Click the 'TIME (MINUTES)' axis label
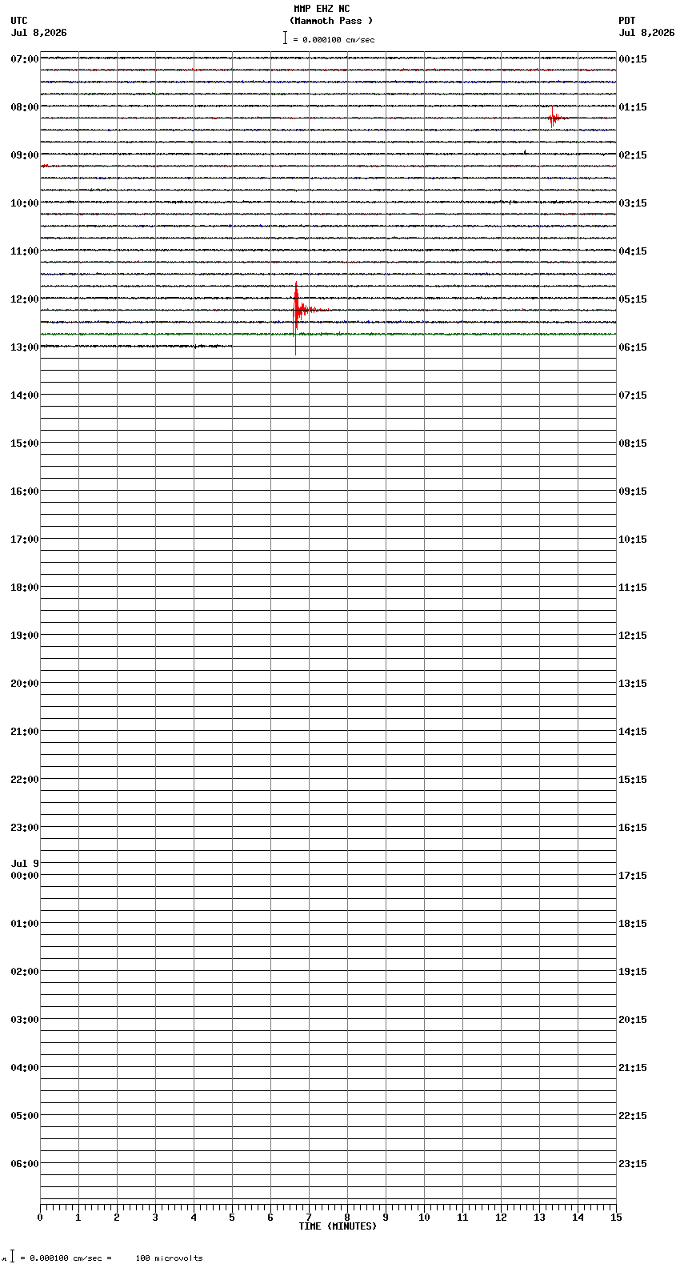Viewport: 680px width, 1268px height. click(x=338, y=1226)
